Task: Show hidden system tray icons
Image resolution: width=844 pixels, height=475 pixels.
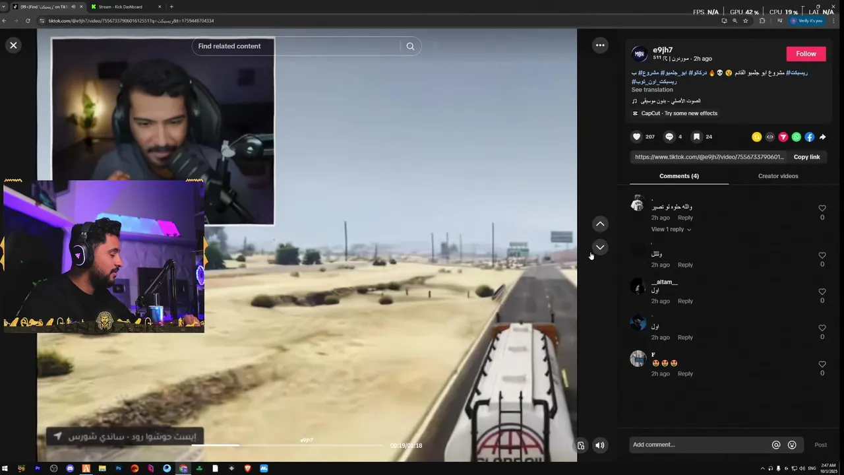Action: click(762, 468)
